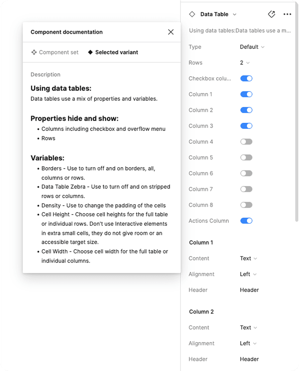299x371 pixels.
Task: Expand the Data Table name chevron
Action: pos(235,14)
